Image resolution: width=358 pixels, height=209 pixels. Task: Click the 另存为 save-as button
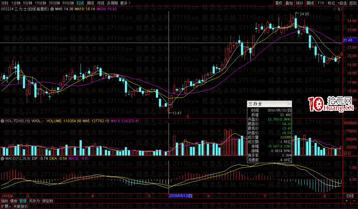tap(34, 201)
